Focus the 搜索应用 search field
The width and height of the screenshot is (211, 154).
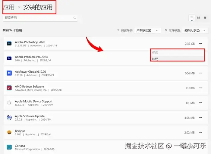tap(40, 18)
